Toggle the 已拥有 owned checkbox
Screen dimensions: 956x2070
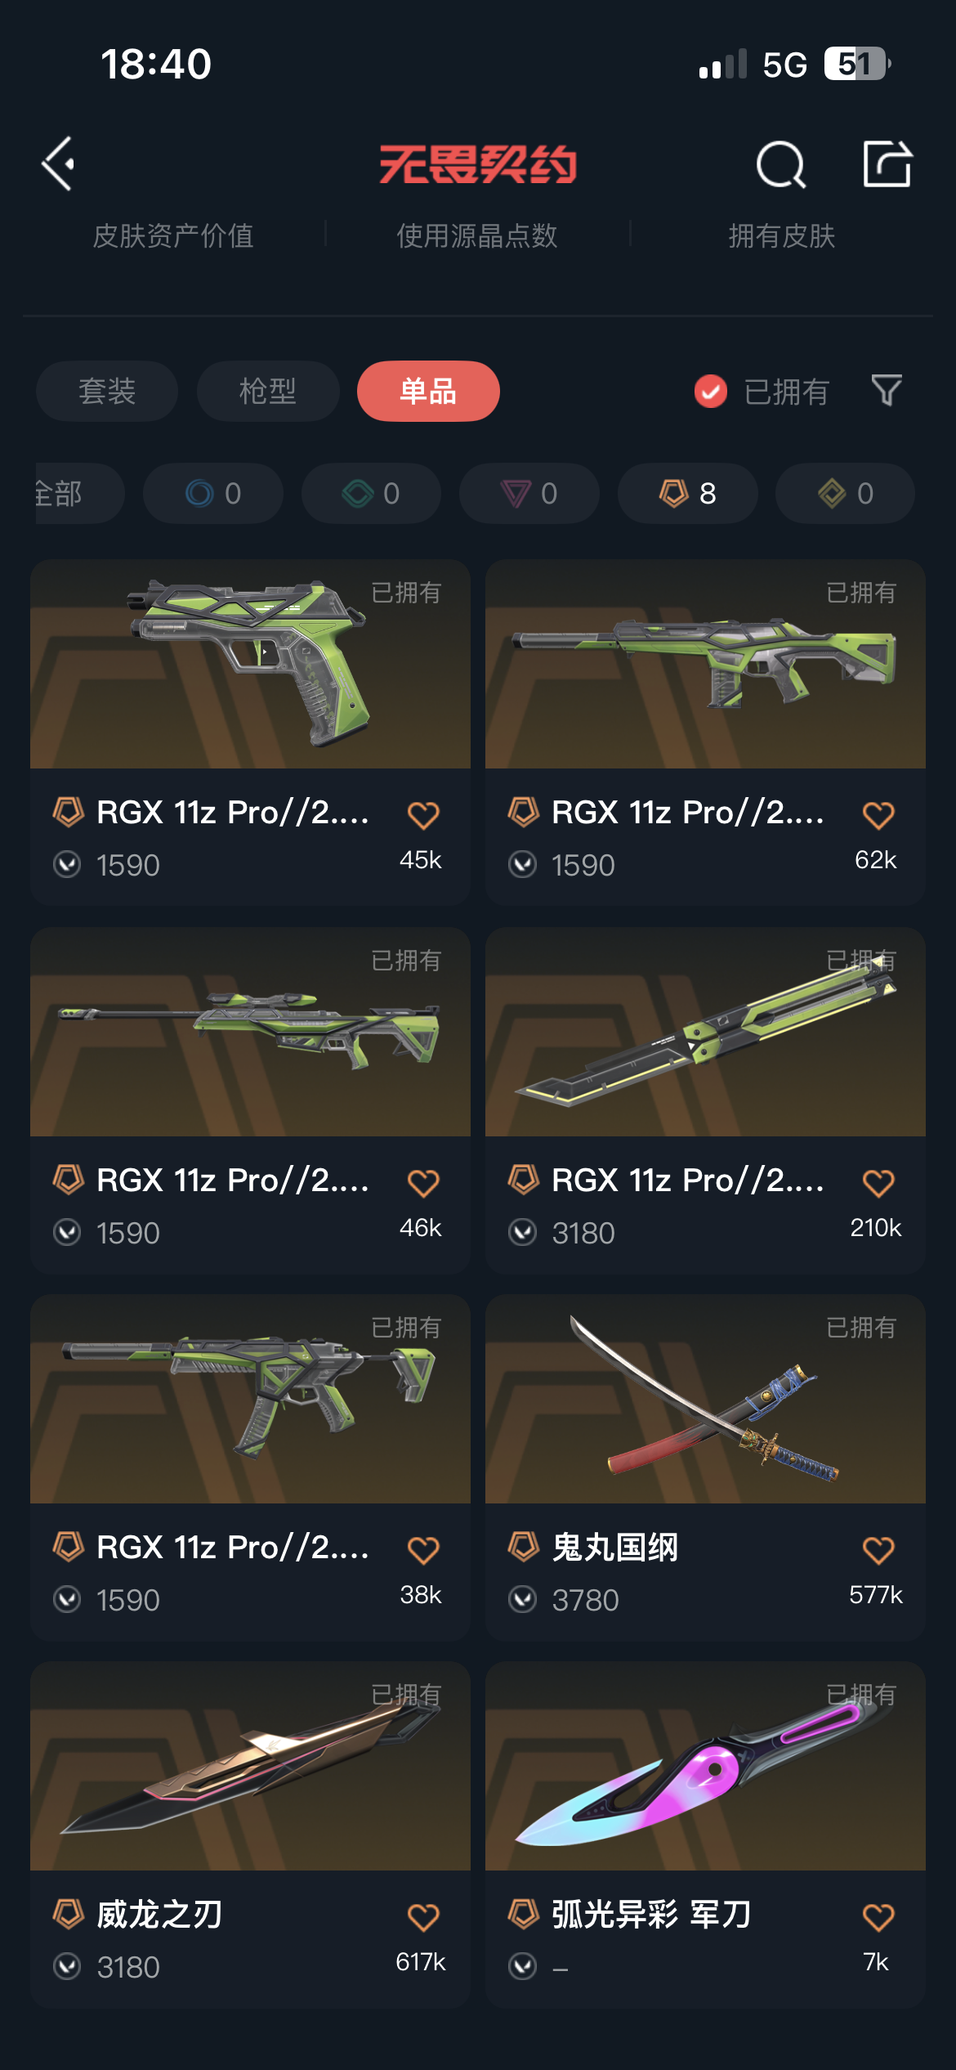tap(710, 392)
